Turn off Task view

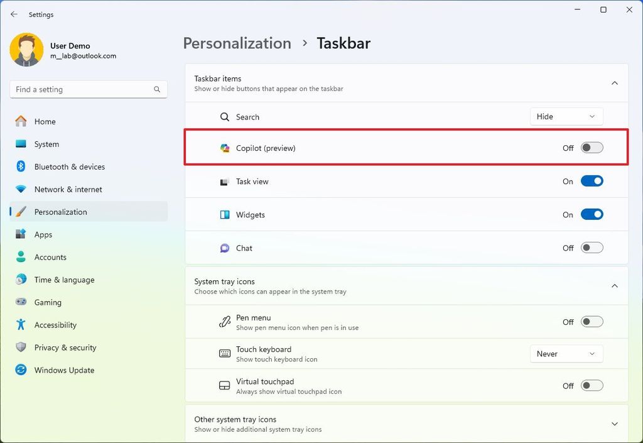point(591,181)
